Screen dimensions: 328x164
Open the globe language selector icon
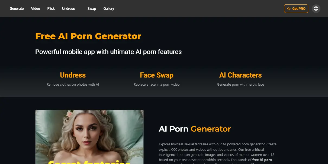[316, 9]
